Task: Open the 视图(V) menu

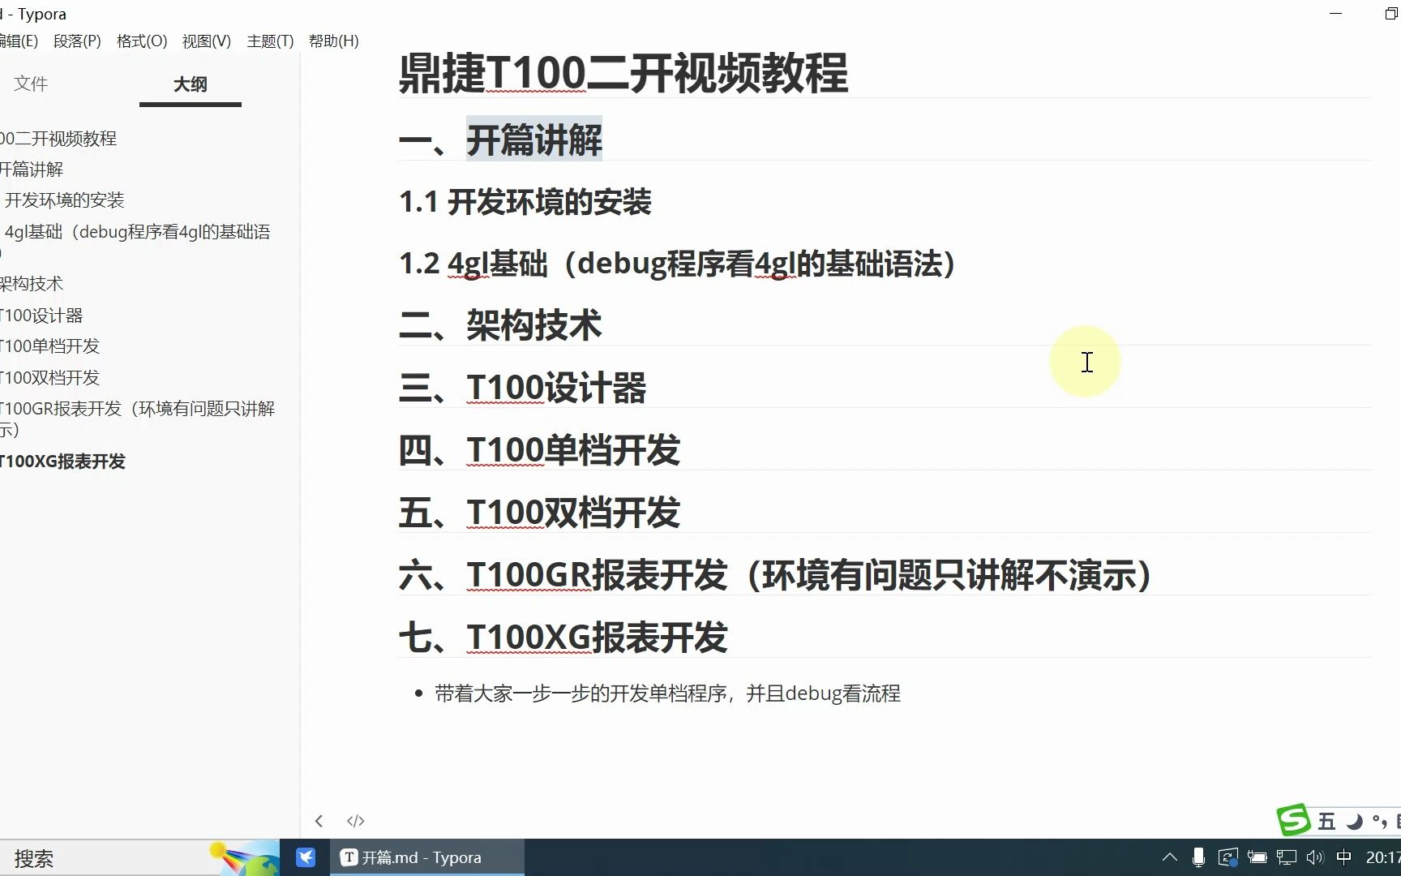Action: pos(207,41)
